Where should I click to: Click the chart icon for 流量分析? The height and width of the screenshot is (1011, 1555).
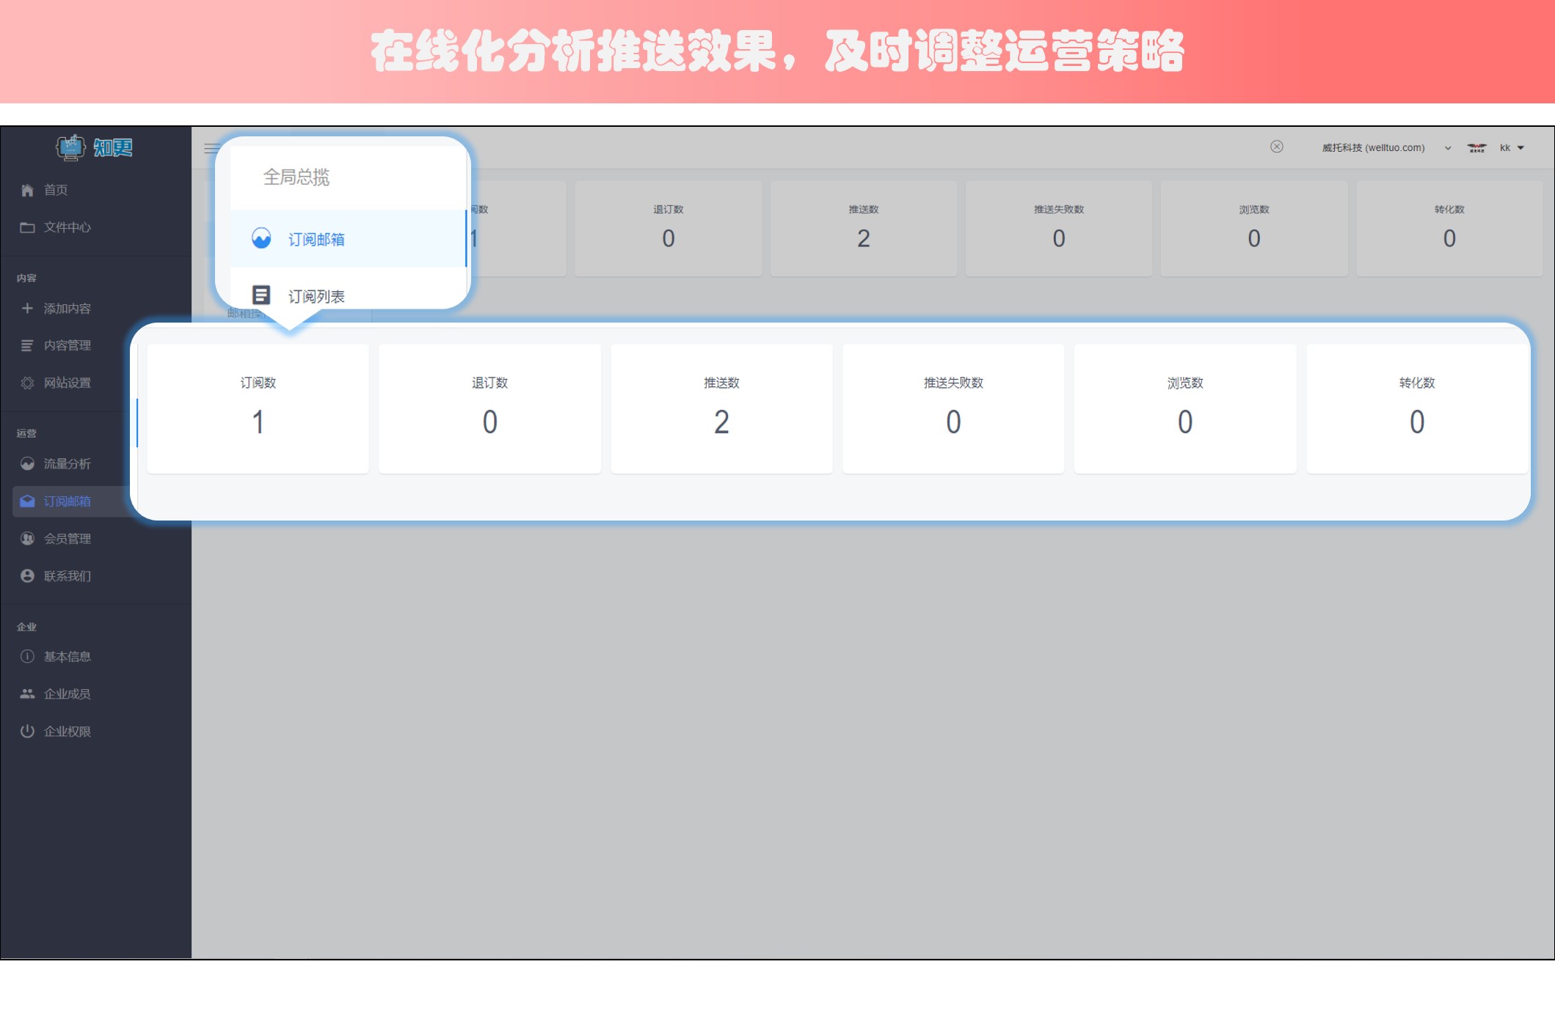(x=27, y=463)
